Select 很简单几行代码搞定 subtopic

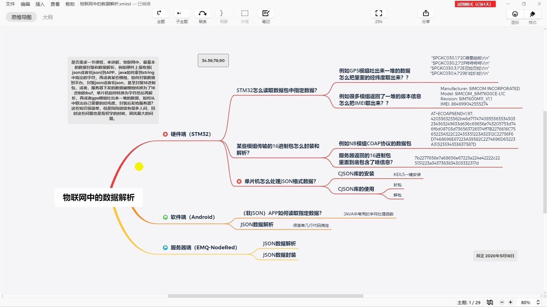click(311, 225)
